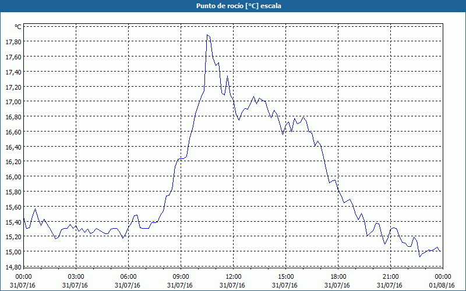The image size is (466, 291).
Task: Select the 17,60 y-axis tick label
Action: [13, 57]
